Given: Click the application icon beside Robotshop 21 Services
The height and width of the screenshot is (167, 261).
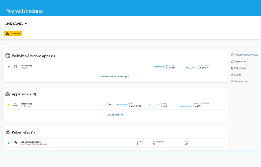Looking at the screenshot, I should coord(15,105).
